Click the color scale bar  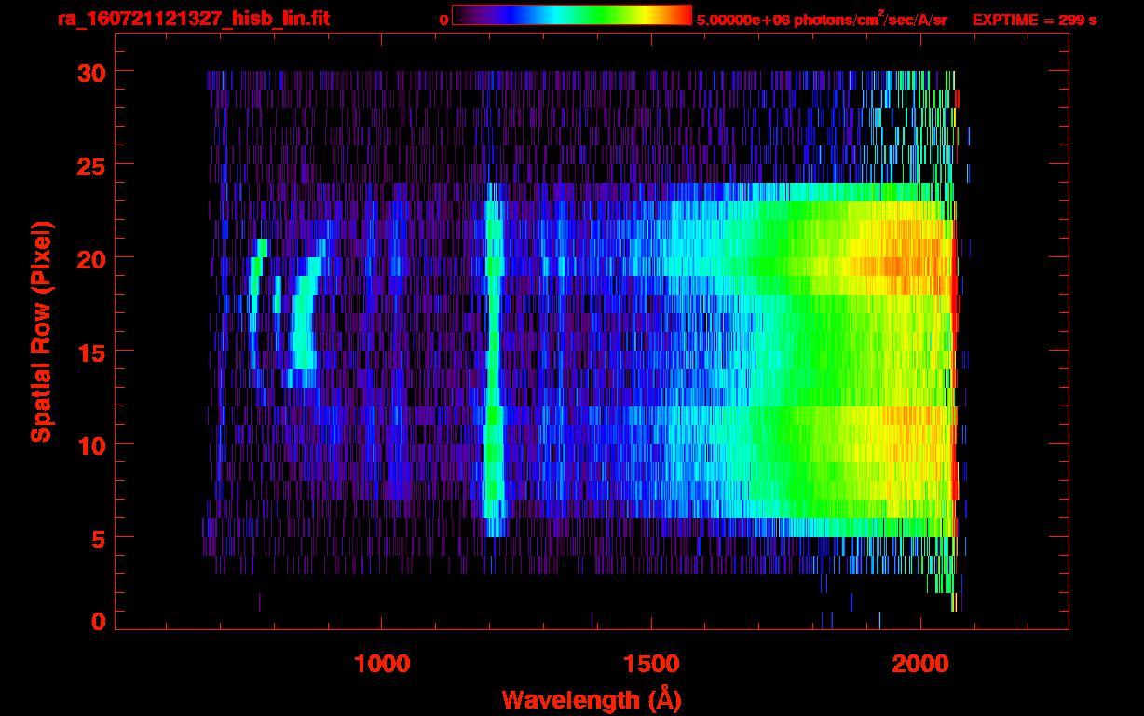572,15
